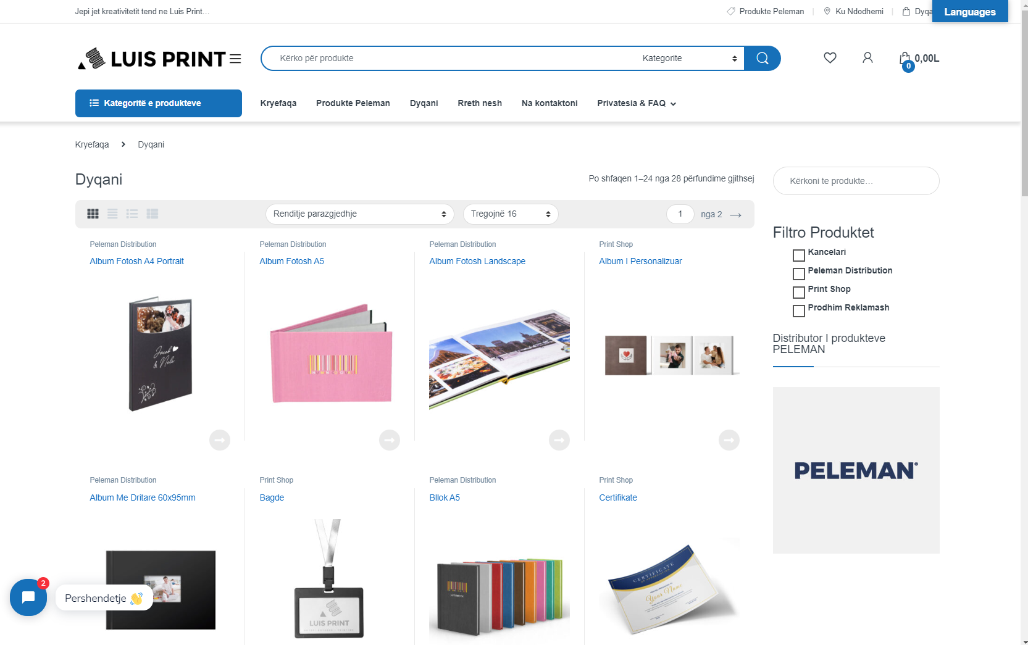Click the Kategoritë e produkteve button
This screenshot has width=1028, height=645.
click(159, 103)
